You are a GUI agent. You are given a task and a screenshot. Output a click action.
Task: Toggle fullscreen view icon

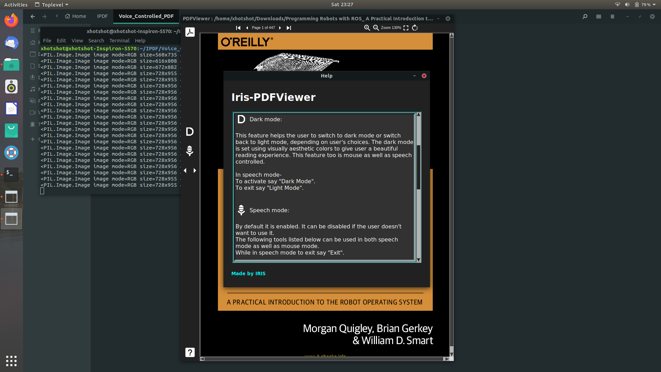(406, 28)
